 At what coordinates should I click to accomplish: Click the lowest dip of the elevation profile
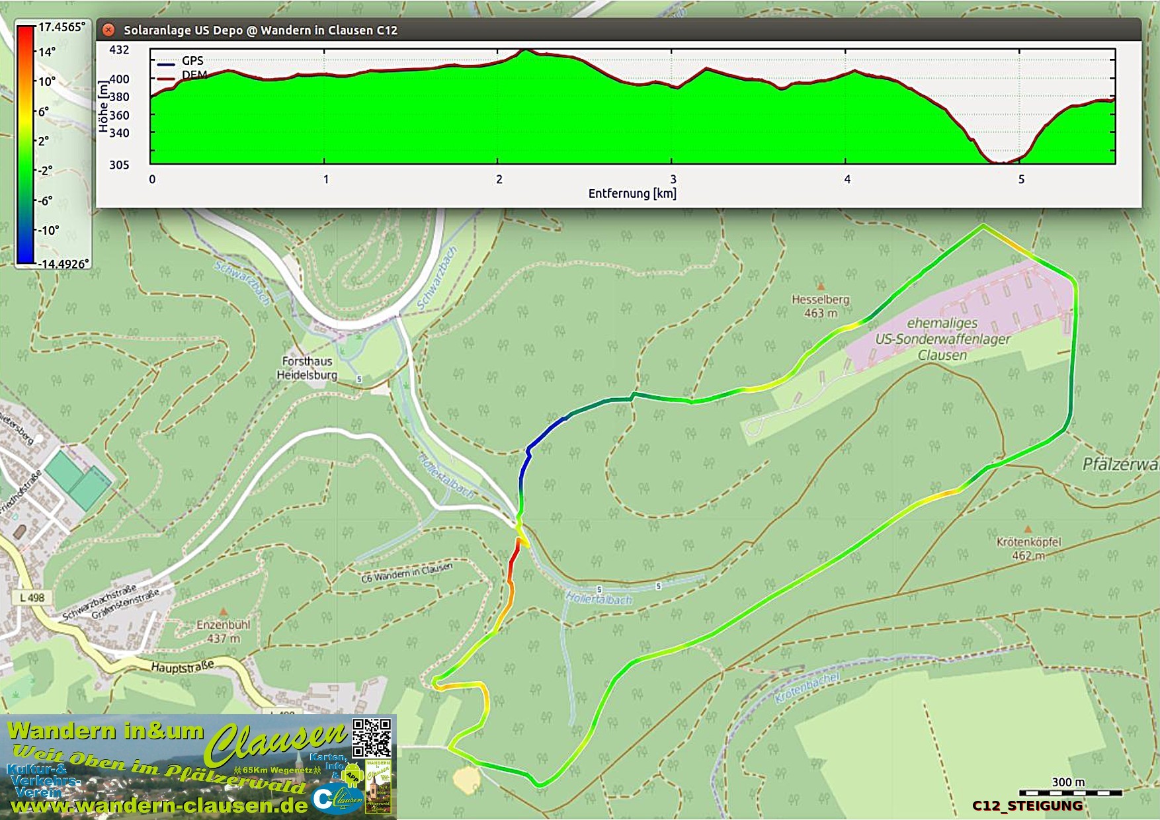1001,161
